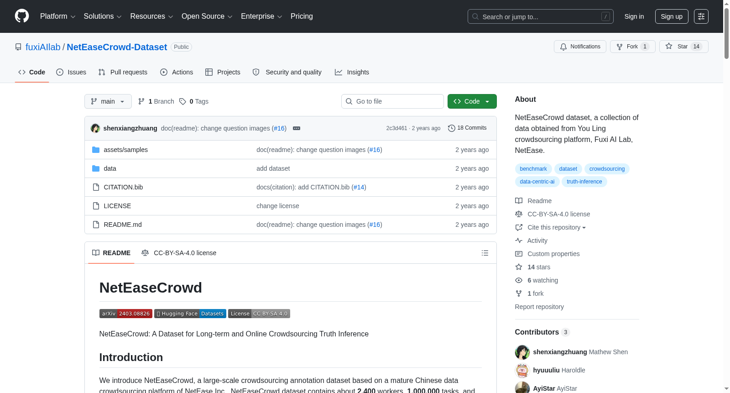
Task: Open the README.md file
Action: point(123,225)
